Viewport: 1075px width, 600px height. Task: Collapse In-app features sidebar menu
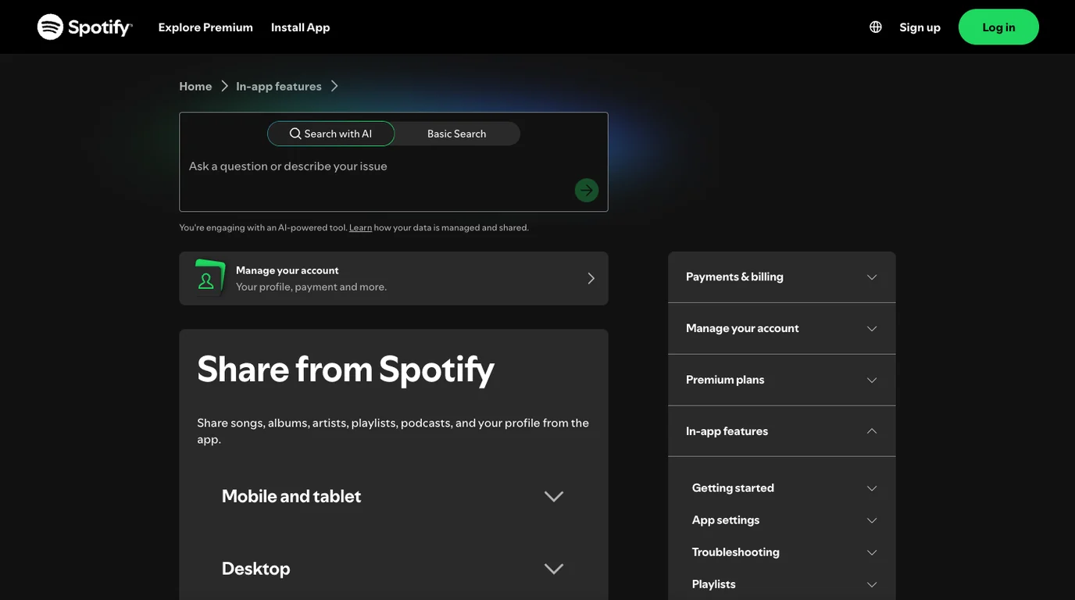[x=782, y=431]
